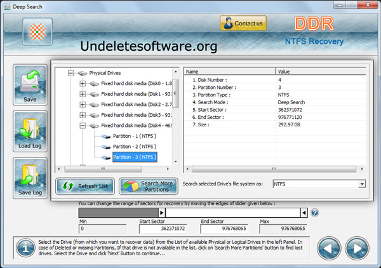Go to previous step with back arrow
The width and height of the screenshot is (381, 268).
point(329,248)
